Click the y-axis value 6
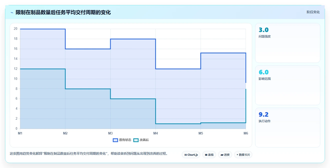 tap(17, 99)
